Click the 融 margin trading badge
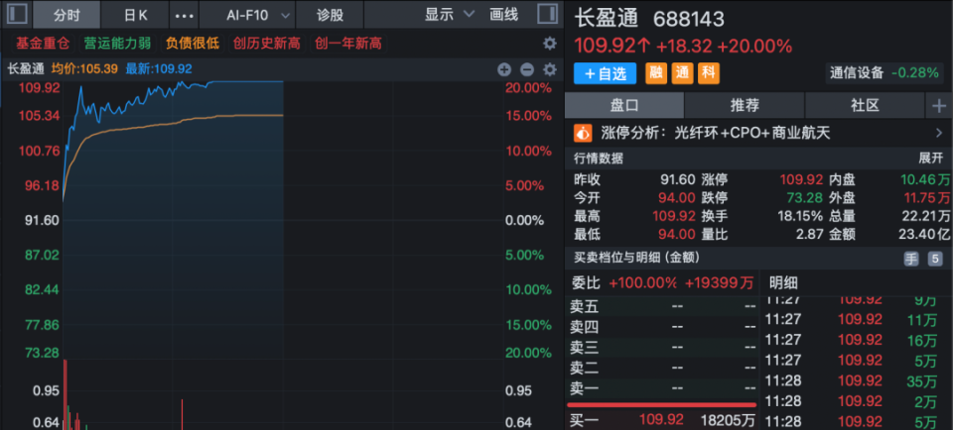 pos(655,73)
